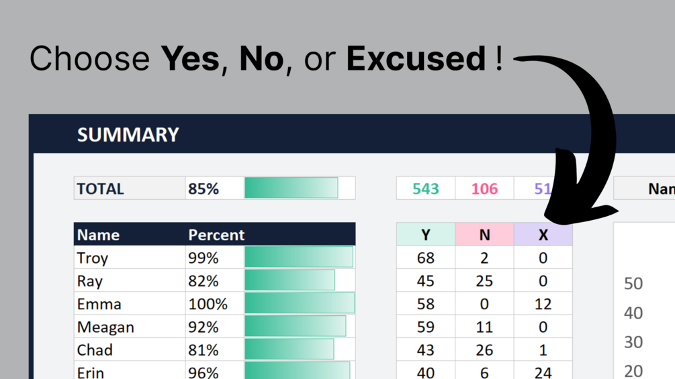Click the Percent column header
This screenshot has width=675, height=379.
(x=216, y=235)
